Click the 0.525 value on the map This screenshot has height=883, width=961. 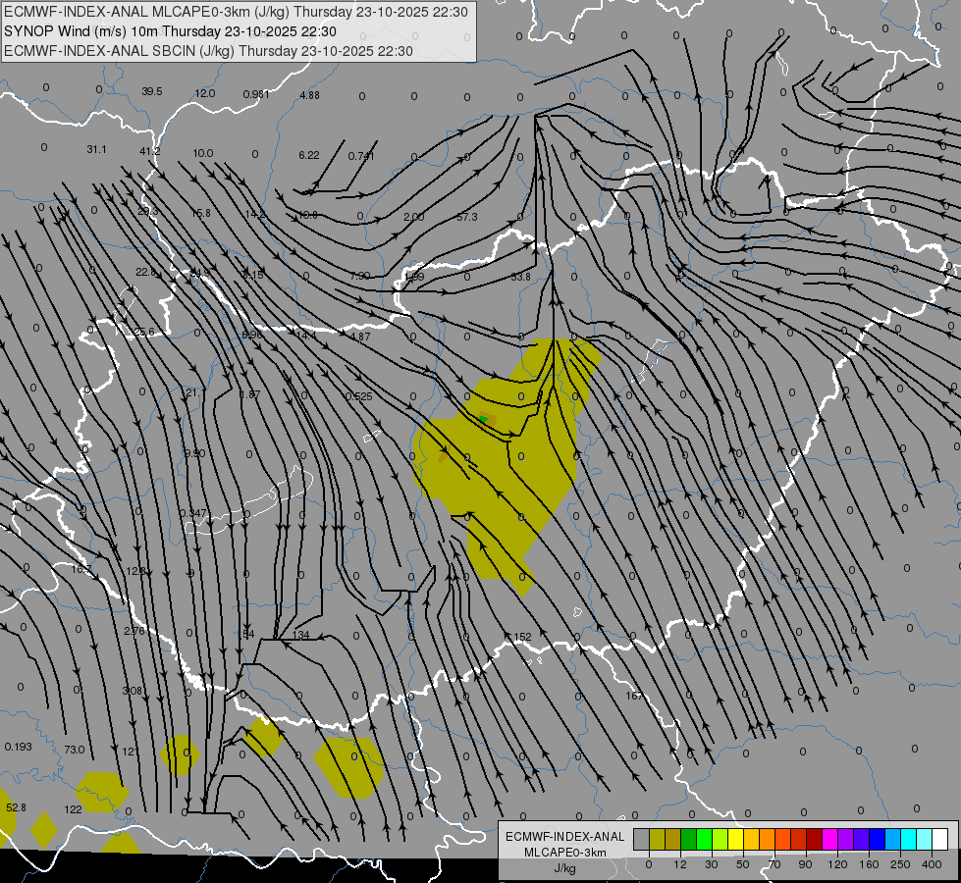(359, 396)
